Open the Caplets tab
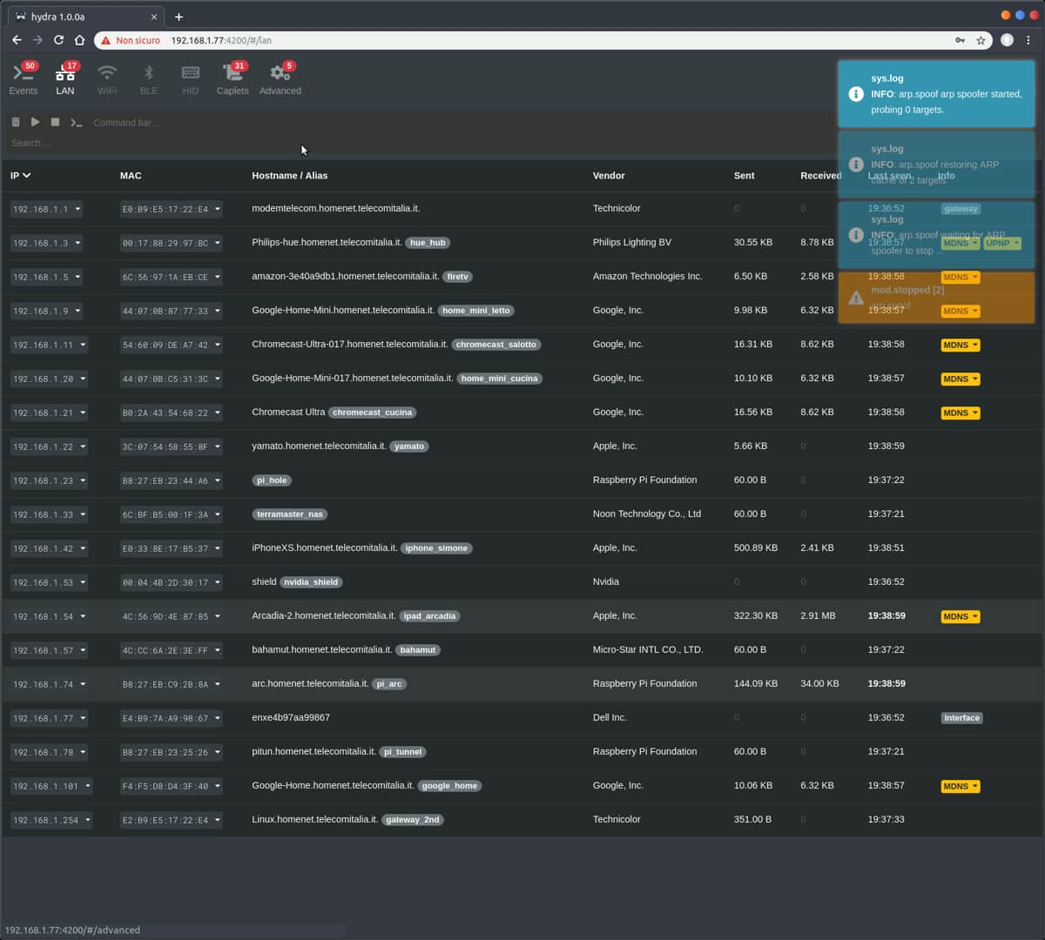The image size is (1045, 940). click(233, 79)
